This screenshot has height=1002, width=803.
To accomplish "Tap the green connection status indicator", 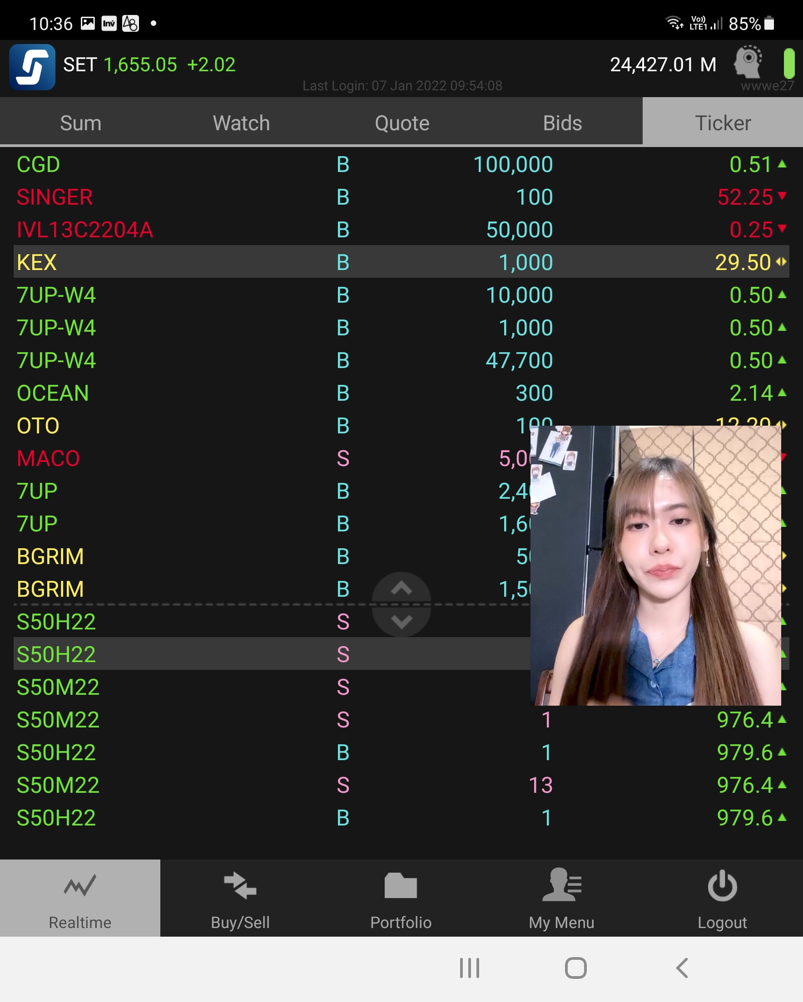I will point(788,63).
